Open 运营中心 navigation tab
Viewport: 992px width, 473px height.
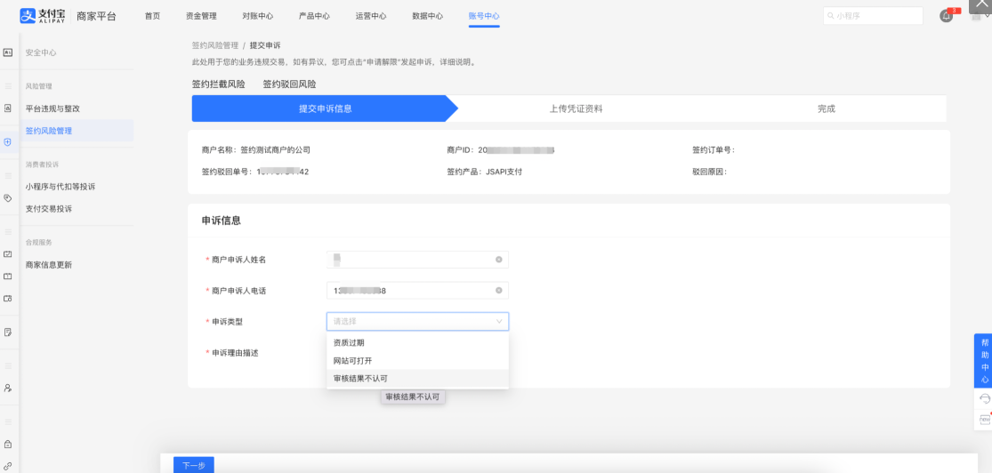coord(371,16)
